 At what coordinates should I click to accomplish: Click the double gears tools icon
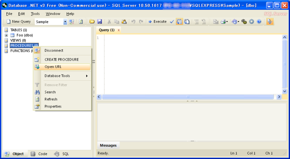click(244, 22)
